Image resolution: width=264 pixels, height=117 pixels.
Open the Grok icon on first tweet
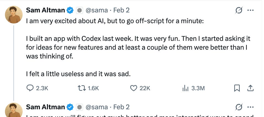coord(238,10)
